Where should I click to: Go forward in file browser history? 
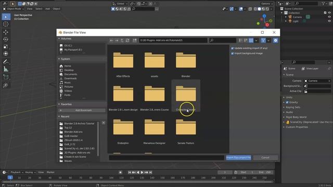117,41
